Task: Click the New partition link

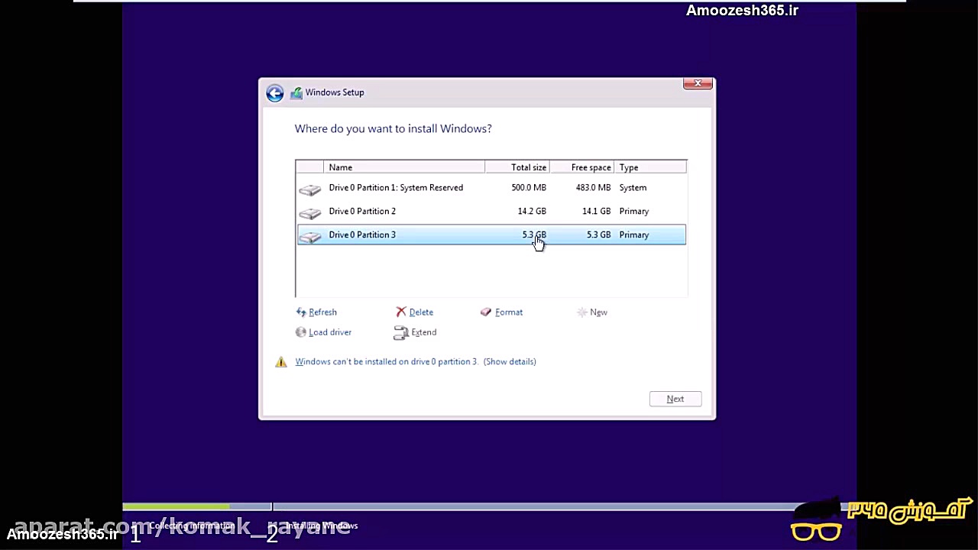Action: (x=598, y=312)
